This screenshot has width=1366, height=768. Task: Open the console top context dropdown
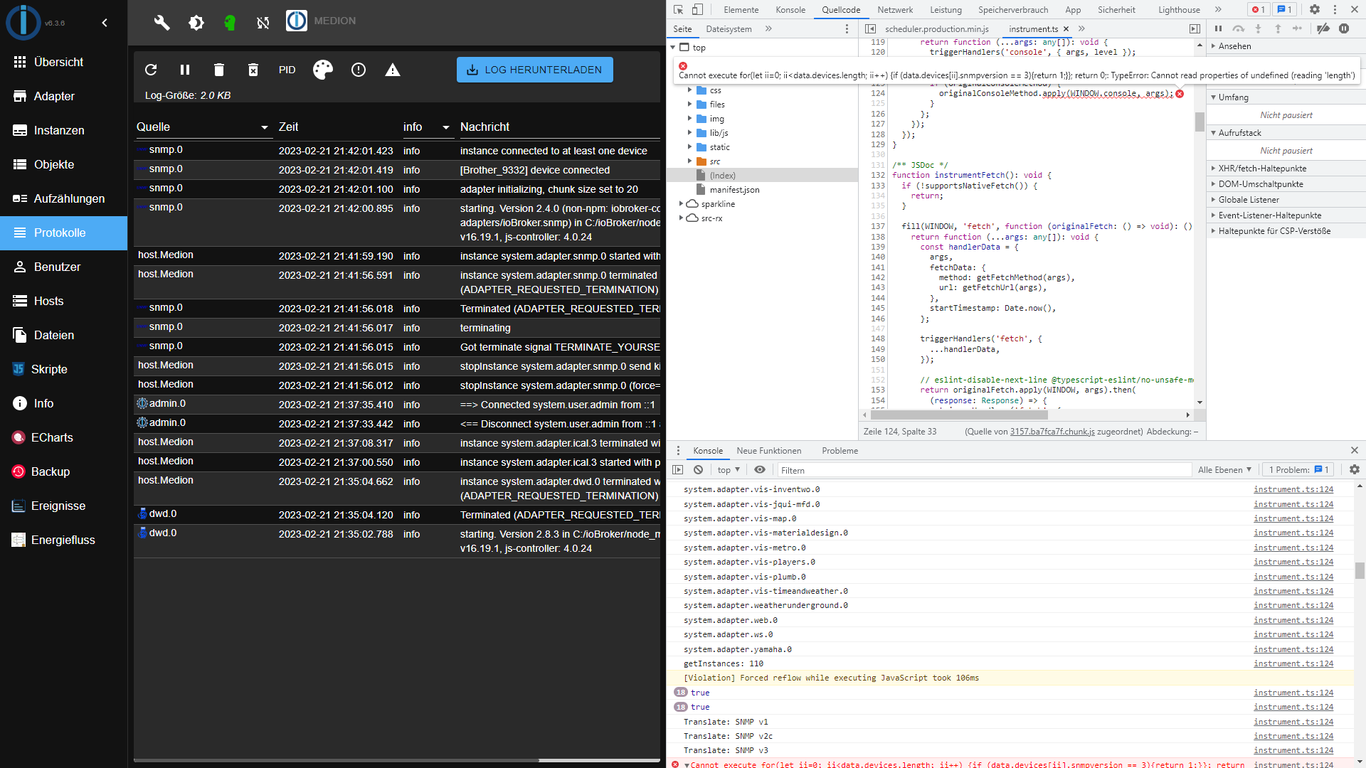[x=729, y=470]
